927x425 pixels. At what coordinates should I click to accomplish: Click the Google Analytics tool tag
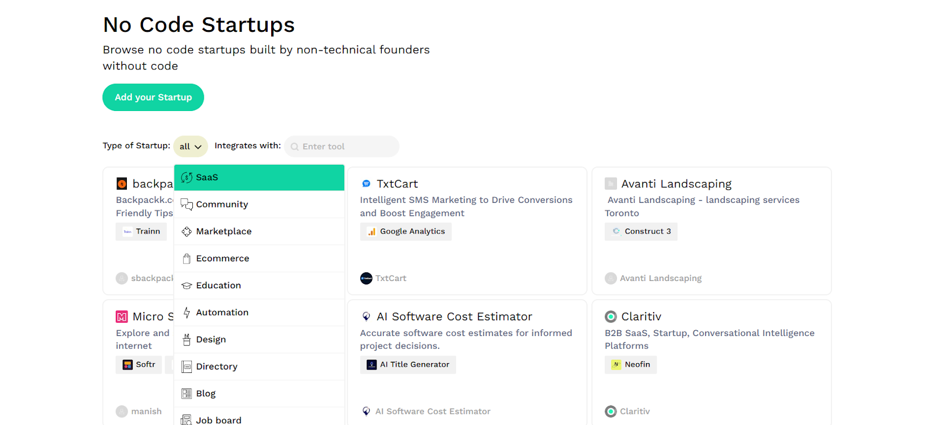pyautogui.click(x=406, y=232)
